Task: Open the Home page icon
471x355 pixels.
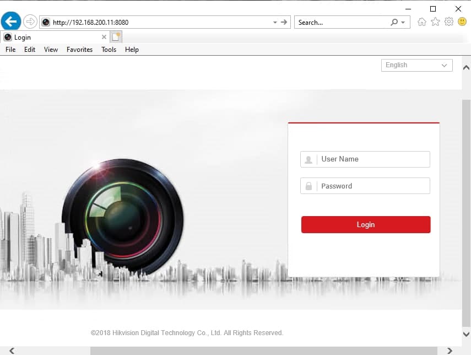Action: click(x=422, y=22)
